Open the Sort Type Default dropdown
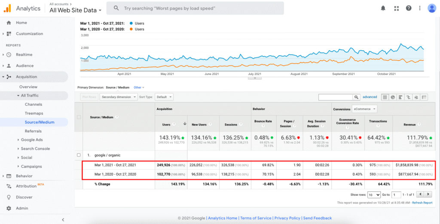440x224 pixels. pos(165,97)
